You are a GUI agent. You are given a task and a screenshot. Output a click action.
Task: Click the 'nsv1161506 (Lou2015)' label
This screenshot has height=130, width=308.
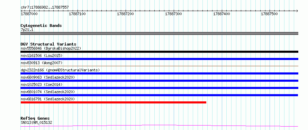click(x=42, y=56)
